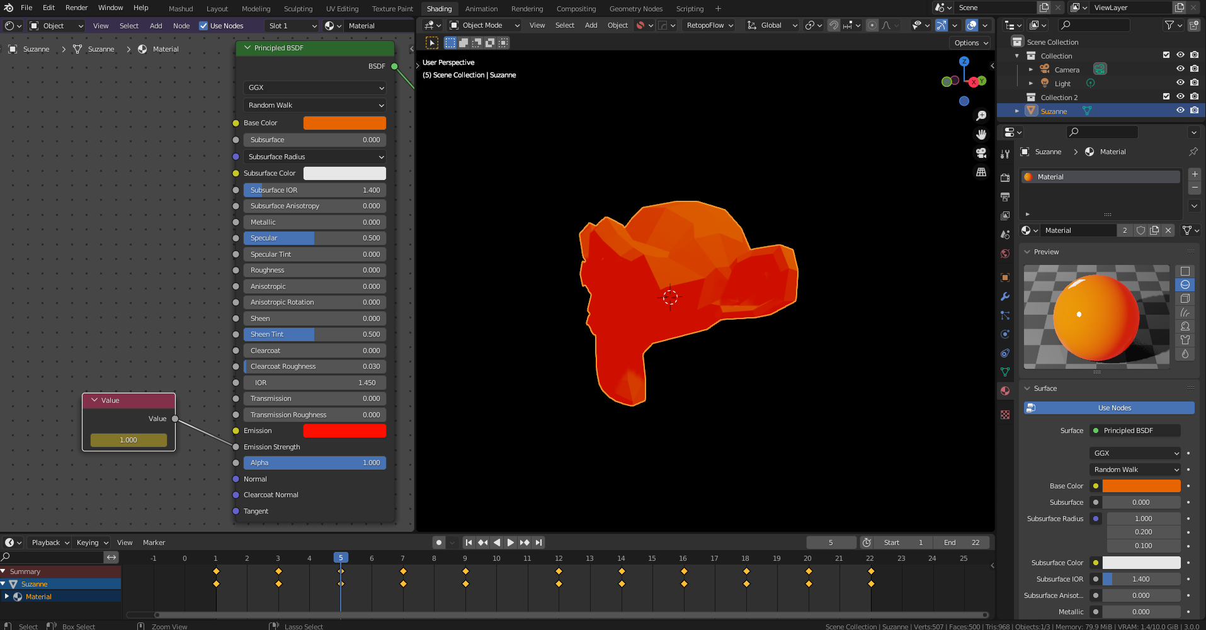Image resolution: width=1206 pixels, height=630 pixels.
Task: Enable fake user shield for Material
Action: (x=1141, y=230)
